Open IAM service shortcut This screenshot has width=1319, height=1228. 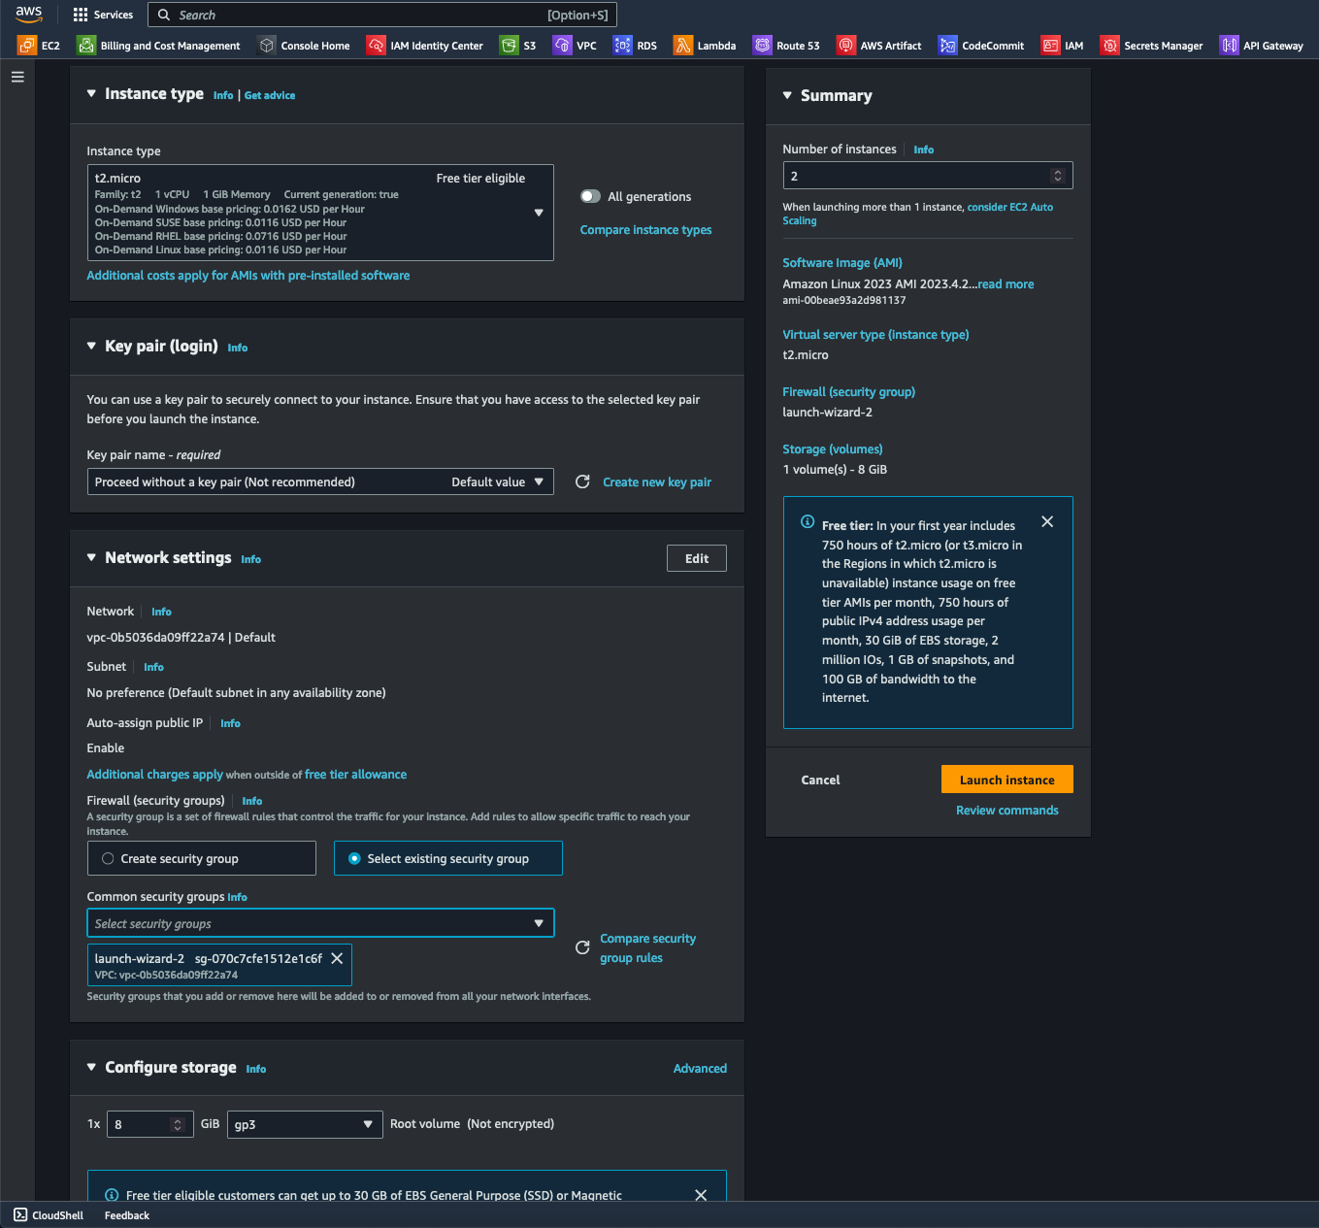point(1063,46)
